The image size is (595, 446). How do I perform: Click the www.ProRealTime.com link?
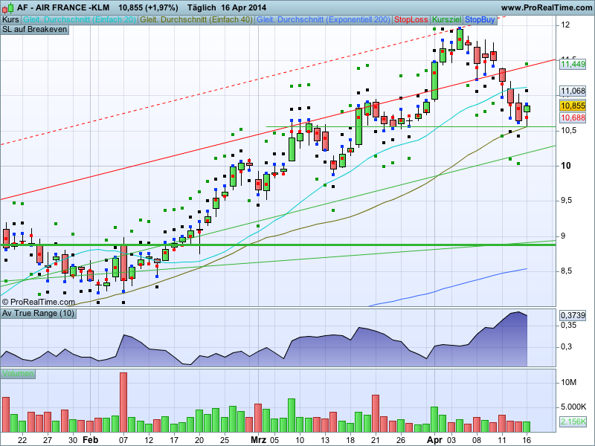coord(547,7)
